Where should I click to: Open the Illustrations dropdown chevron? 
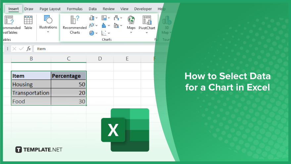[48, 32]
